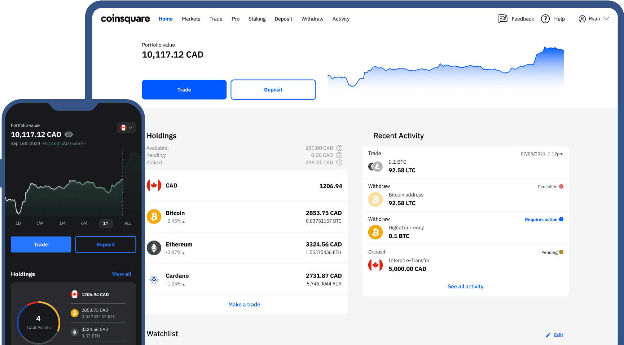Go to the Home nav item

point(166,19)
